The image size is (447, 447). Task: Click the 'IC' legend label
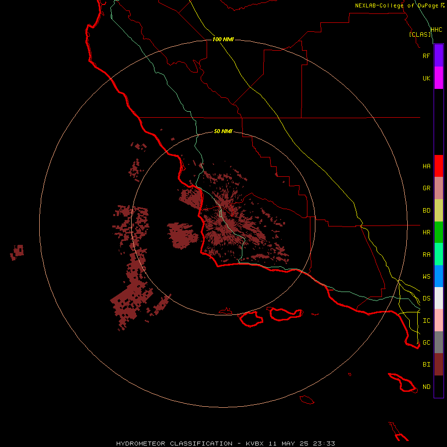427,321
